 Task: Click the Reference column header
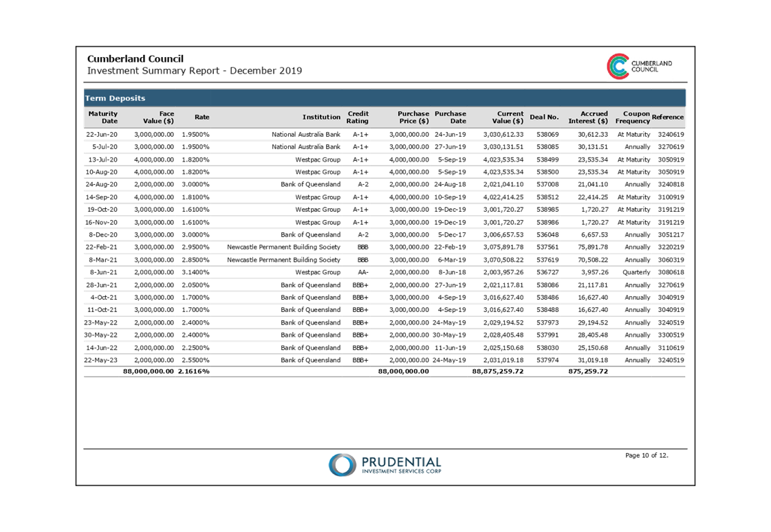point(668,118)
